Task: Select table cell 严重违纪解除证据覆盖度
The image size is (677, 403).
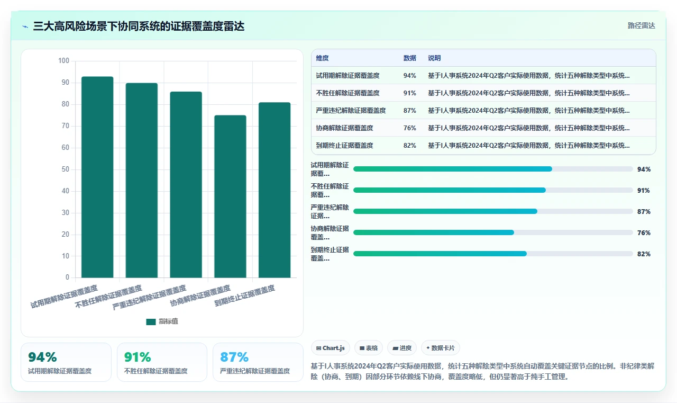Action: [x=351, y=111]
